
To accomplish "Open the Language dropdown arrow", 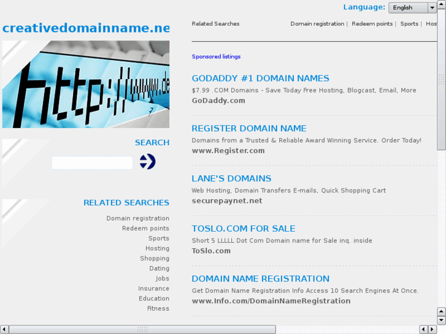I will (x=432, y=8).
